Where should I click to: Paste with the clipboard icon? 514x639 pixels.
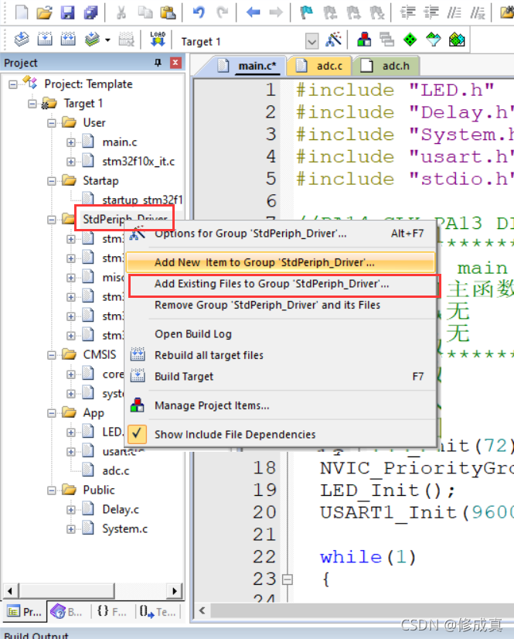(x=168, y=12)
